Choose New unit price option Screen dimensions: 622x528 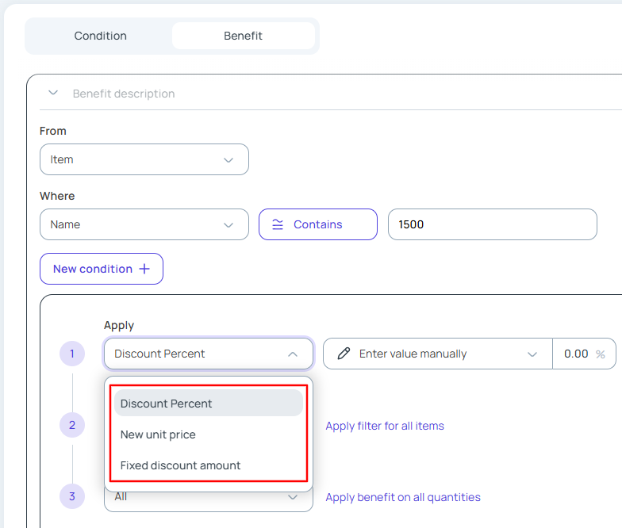coord(158,434)
